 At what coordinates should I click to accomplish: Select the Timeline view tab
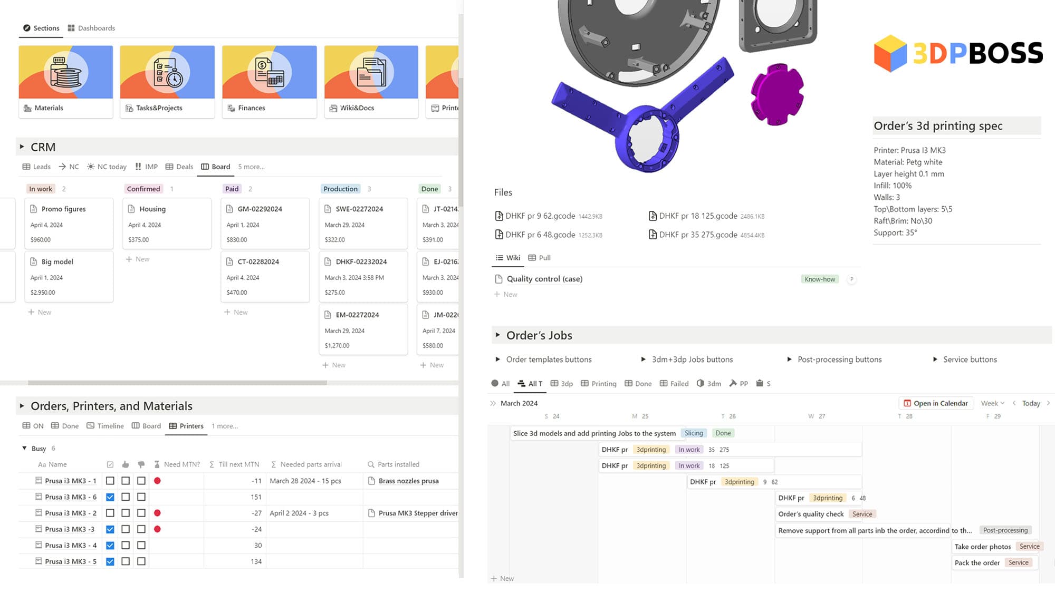(105, 426)
